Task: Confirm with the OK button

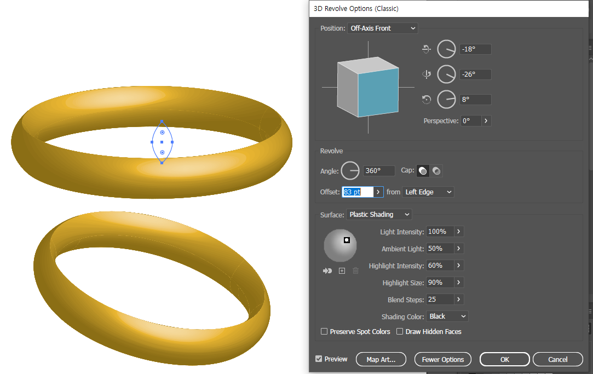Action: pyautogui.click(x=504, y=359)
